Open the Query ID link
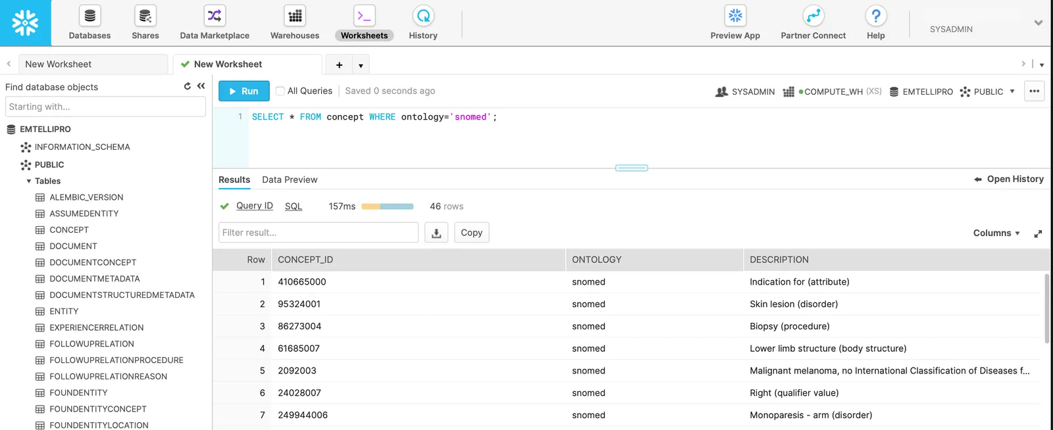 (255, 206)
